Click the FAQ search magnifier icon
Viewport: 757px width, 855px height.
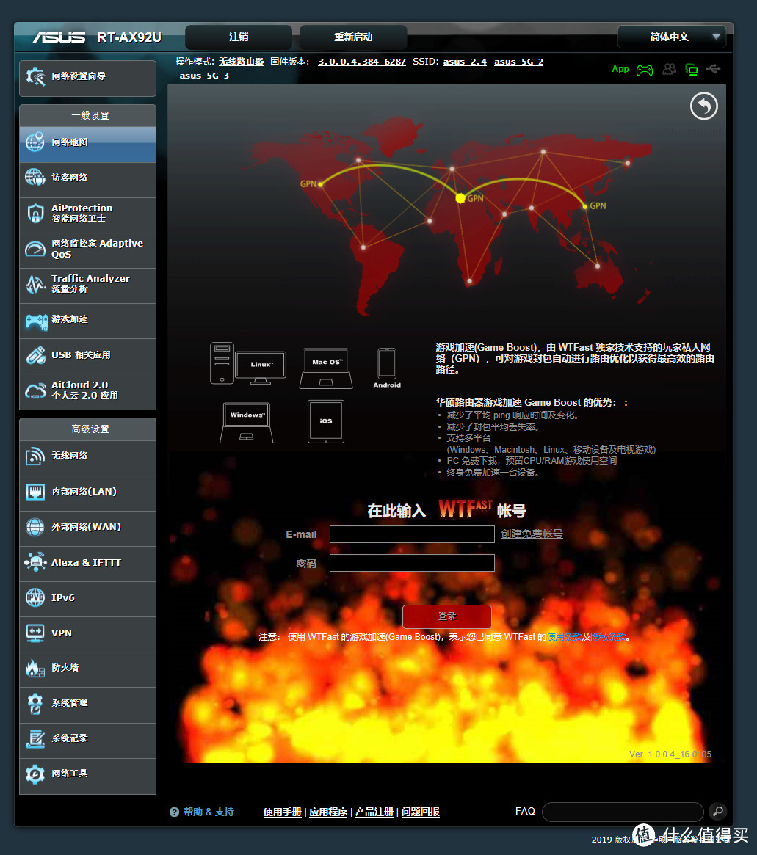point(718,812)
